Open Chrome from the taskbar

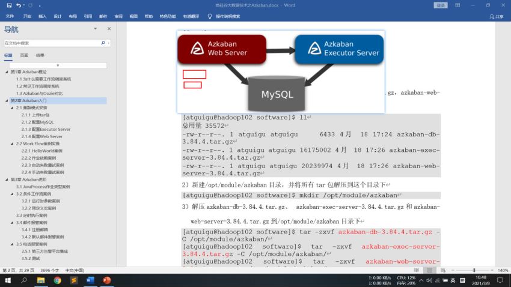[x=57, y=280]
